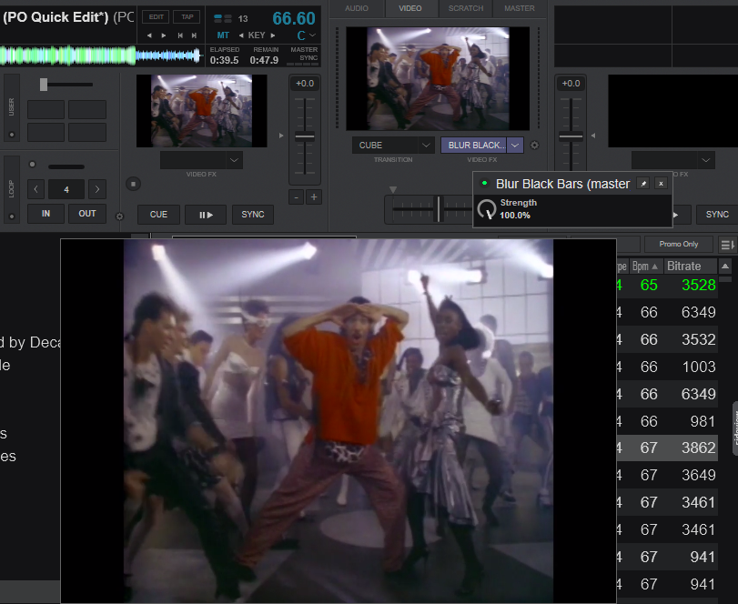Jump ahead with the skip-to-next arrow icon
The image size is (738, 604).
coord(194,35)
